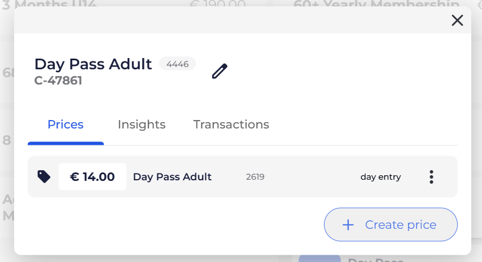Click the 60+ Yearly Membership item behind the dialog
Viewport: 482px width, 262px height.
[x=375, y=5]
